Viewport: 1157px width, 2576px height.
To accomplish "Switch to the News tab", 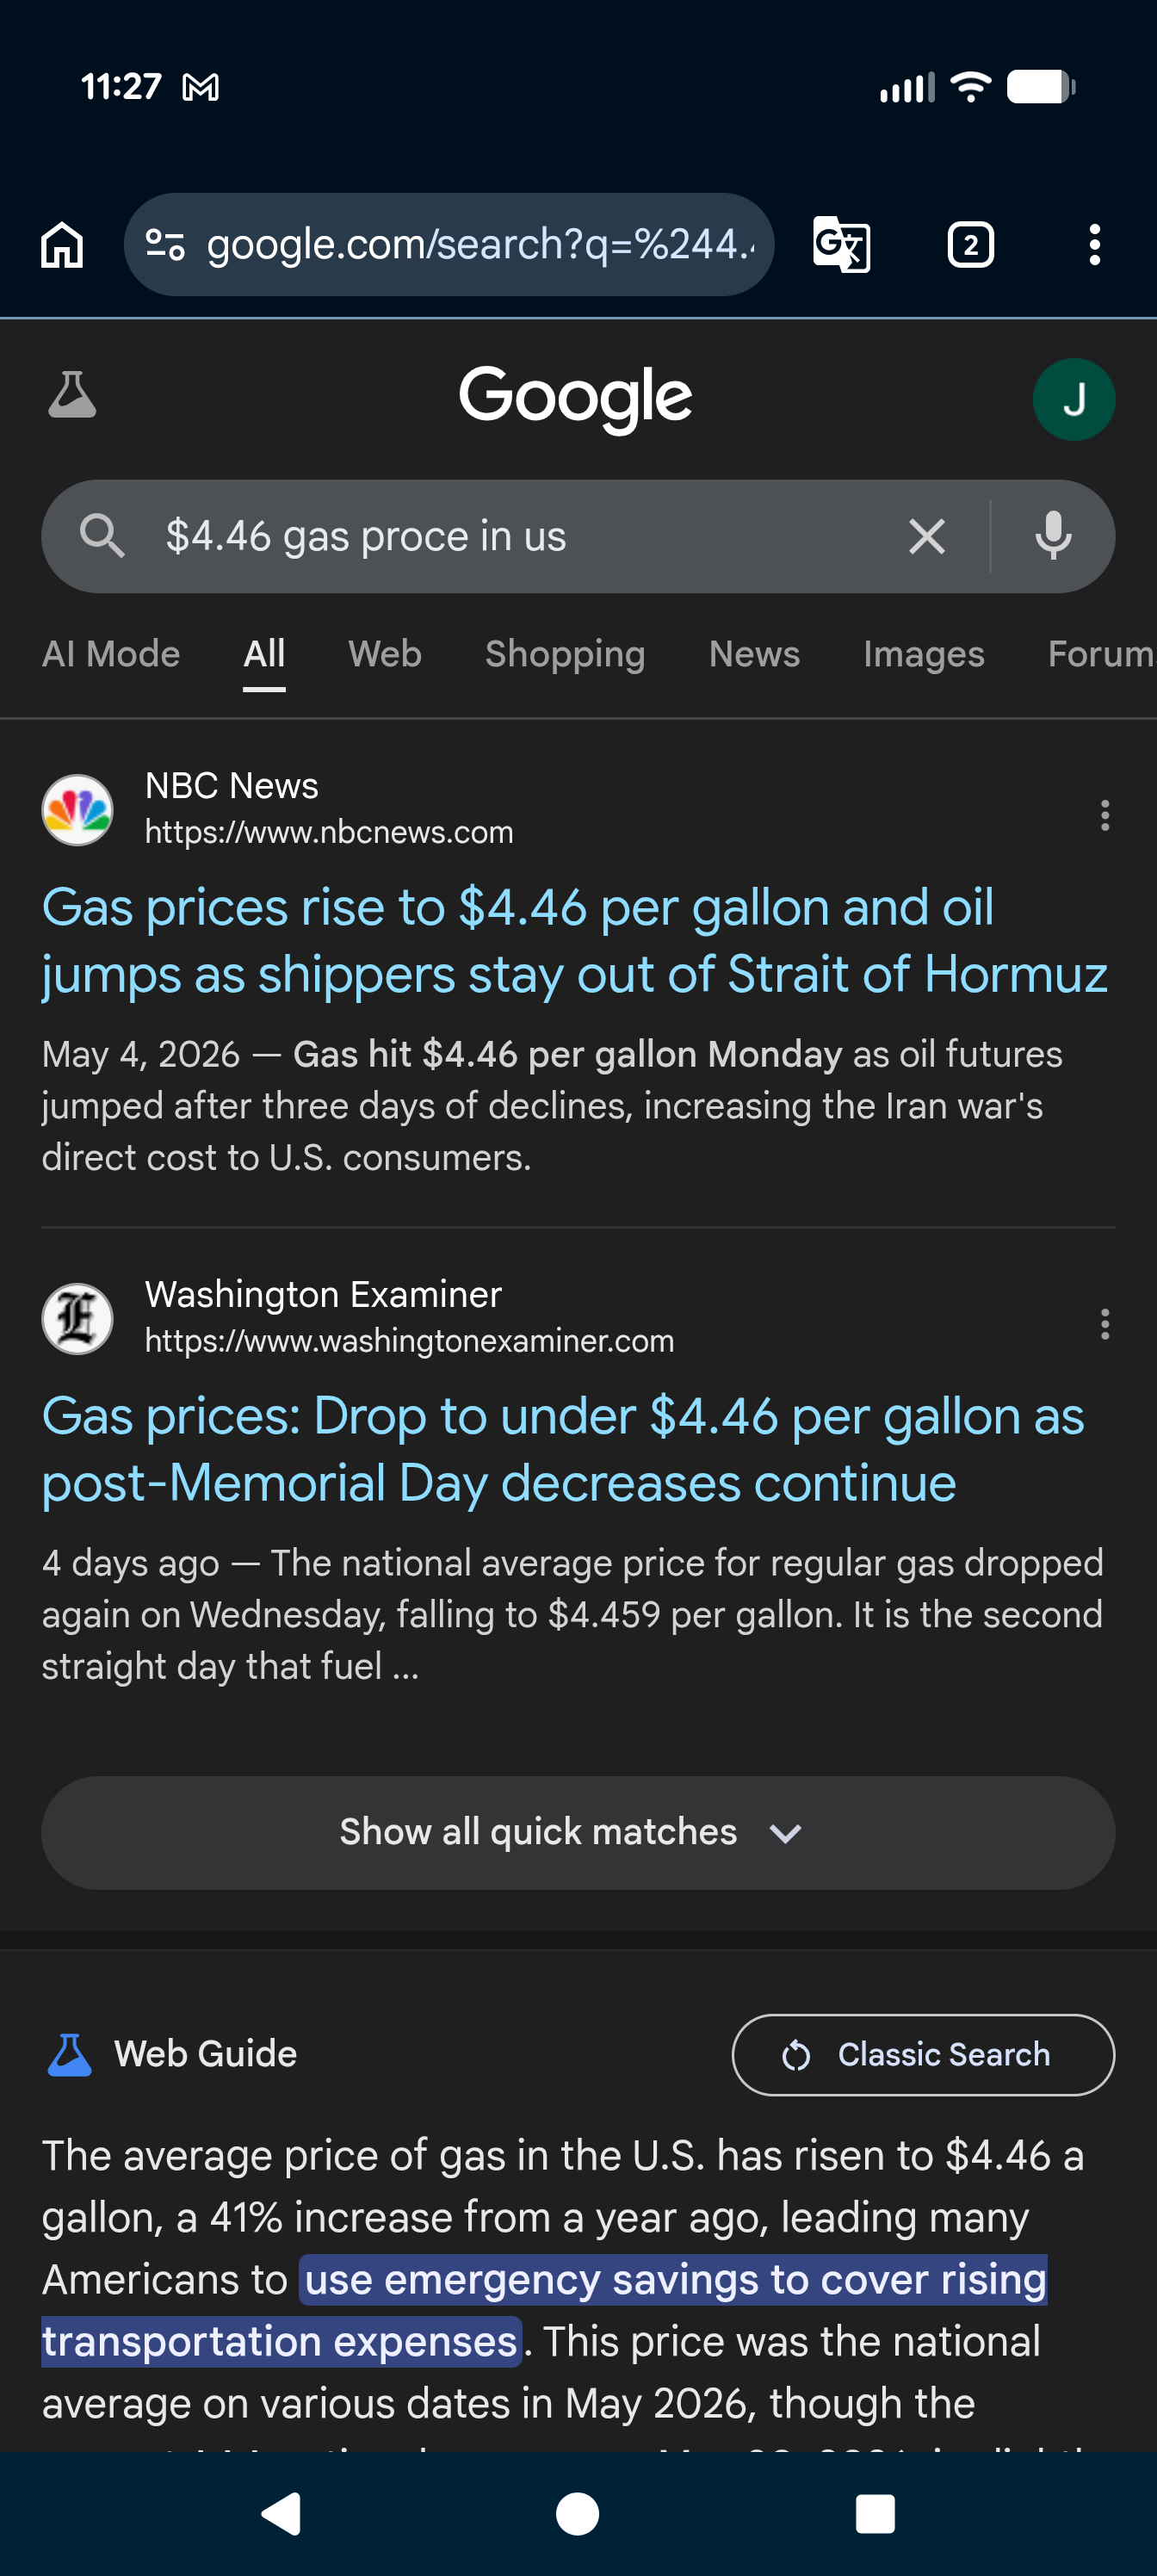I will 754,654.
